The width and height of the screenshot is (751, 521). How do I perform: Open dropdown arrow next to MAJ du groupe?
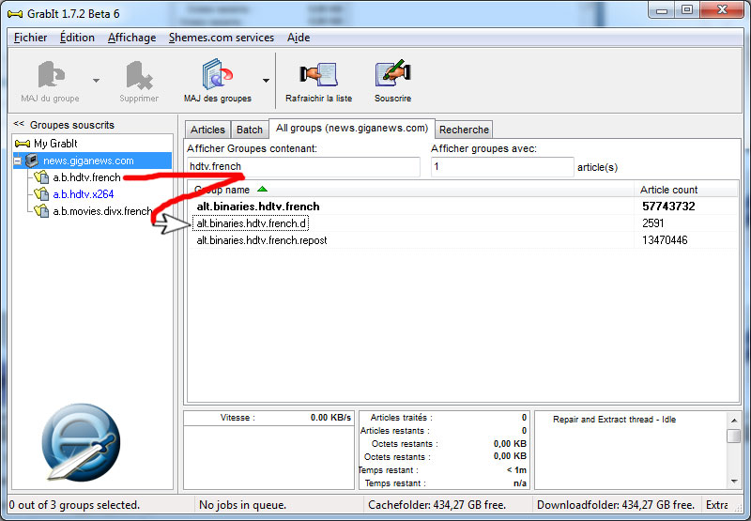tap(97, 81)
